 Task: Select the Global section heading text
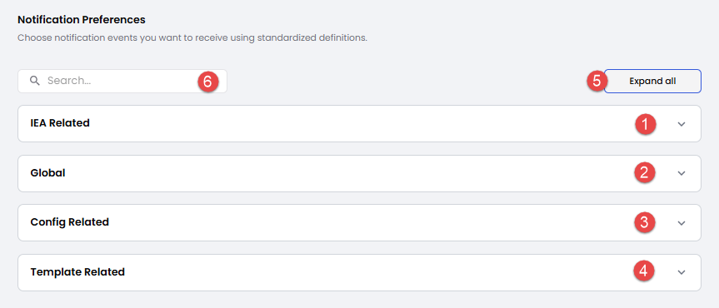(x=47, y=173)
